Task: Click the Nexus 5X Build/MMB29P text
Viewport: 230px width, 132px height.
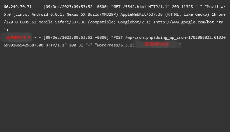Action: tap(92, 14)
